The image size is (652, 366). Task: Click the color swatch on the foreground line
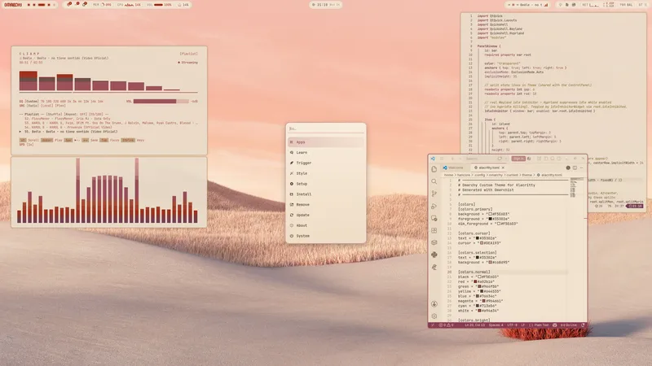tap(491, 219)
